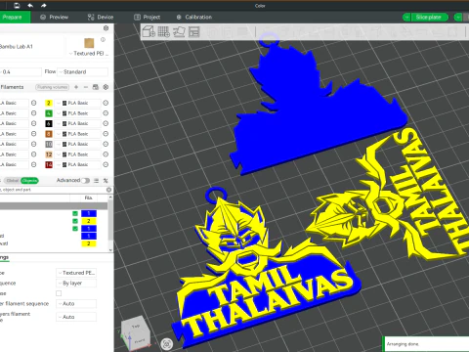
Task: Open the By layer print sequence dropdown
Action: point(76,284)
